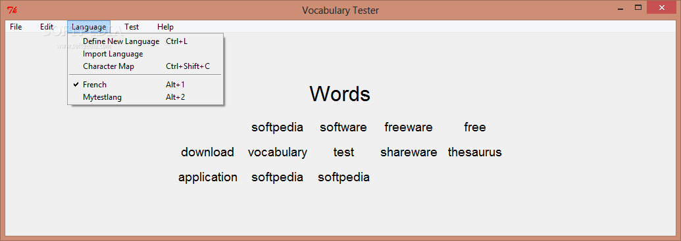The image size is (681, 241).
Task: Open the File menu
Action: [16, 27]
